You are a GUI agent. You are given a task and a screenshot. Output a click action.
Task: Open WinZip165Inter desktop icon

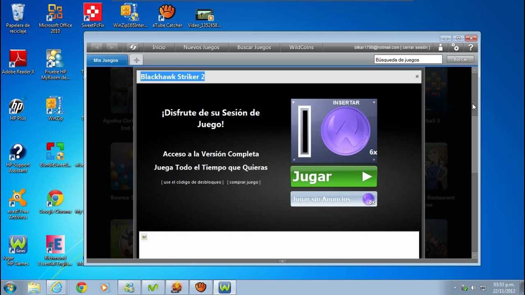130,16
